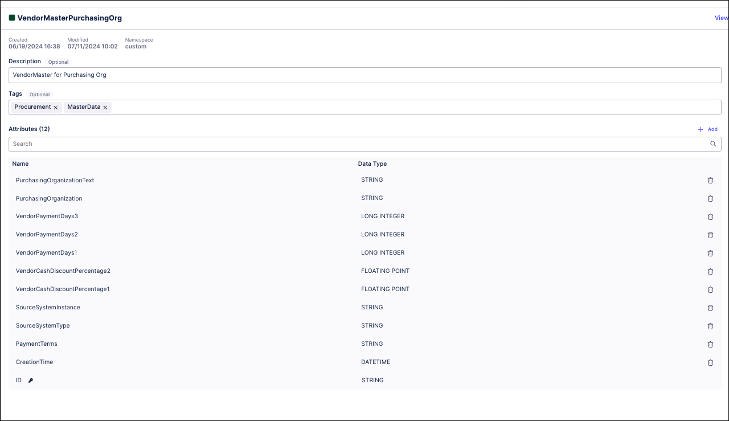The height and width of the screenshot is (421, 729).
Task: Focus the attributes Search field
Action: pyautogui.click(x=365, y=144)
